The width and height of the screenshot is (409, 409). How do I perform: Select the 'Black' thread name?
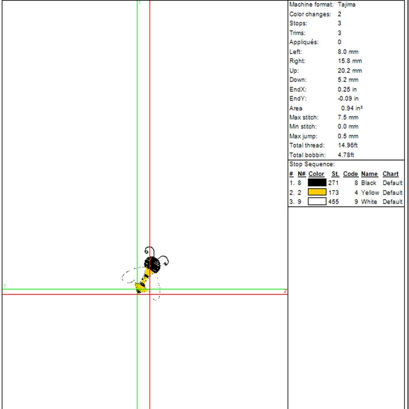(369, 183)
